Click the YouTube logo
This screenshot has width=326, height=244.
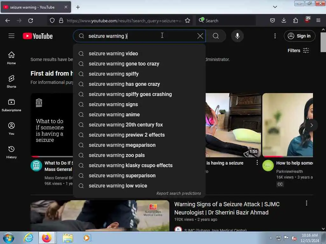38,36
